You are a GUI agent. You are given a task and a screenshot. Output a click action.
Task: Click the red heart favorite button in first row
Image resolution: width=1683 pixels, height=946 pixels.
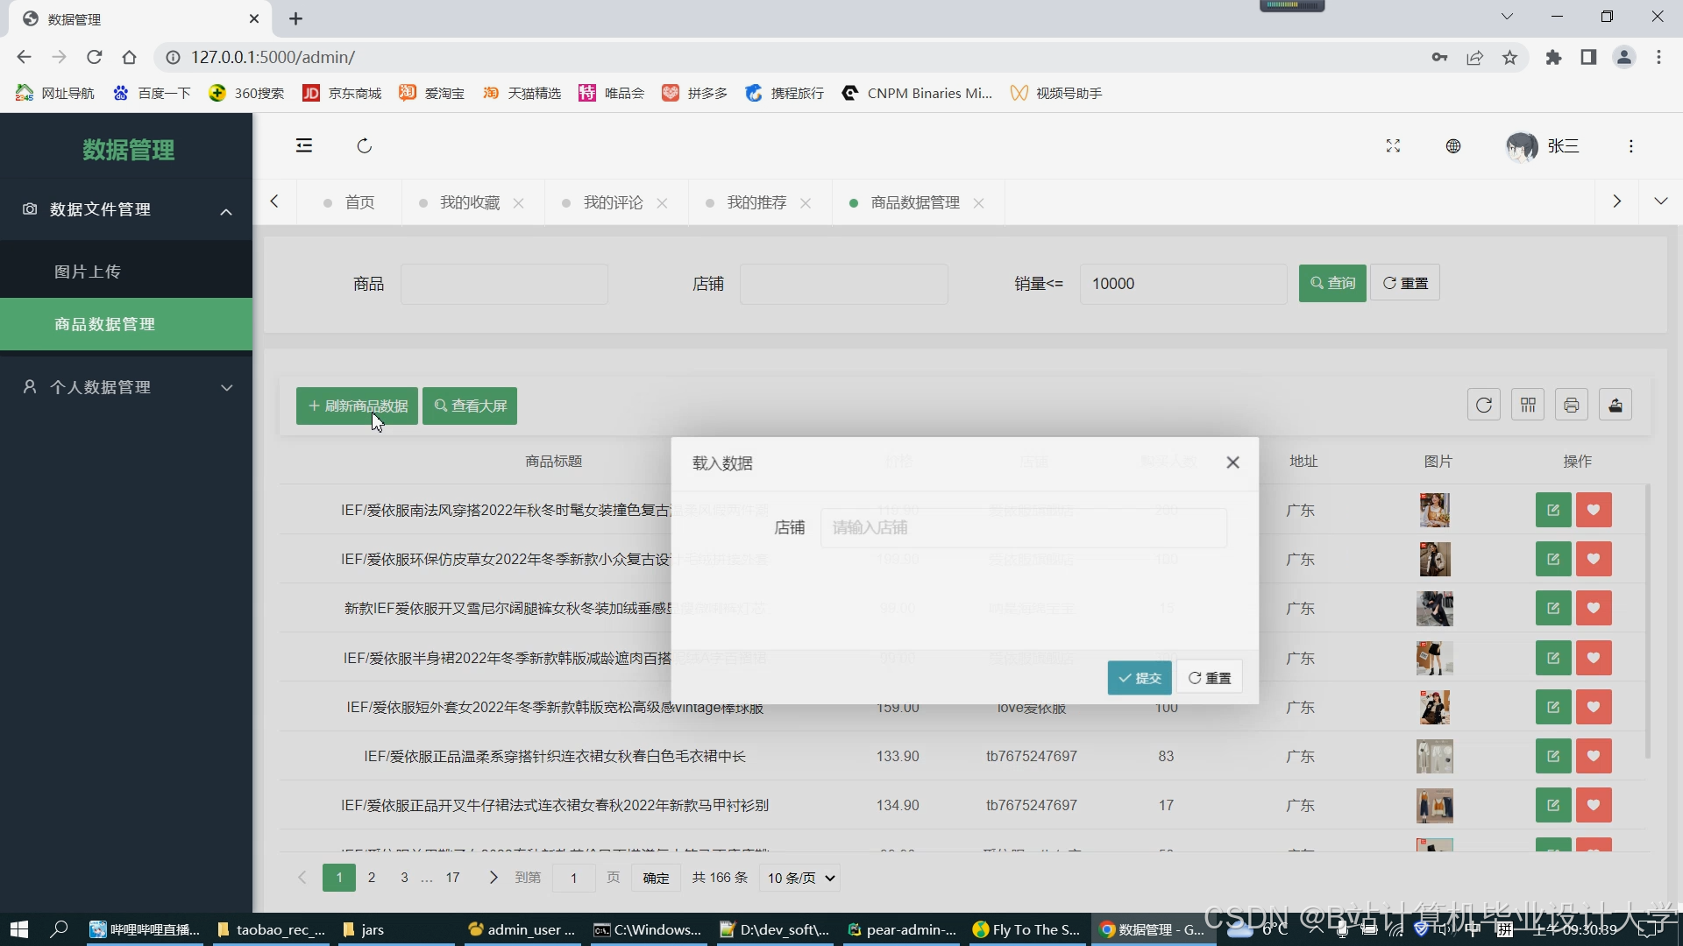click(x=1594, y=510)
